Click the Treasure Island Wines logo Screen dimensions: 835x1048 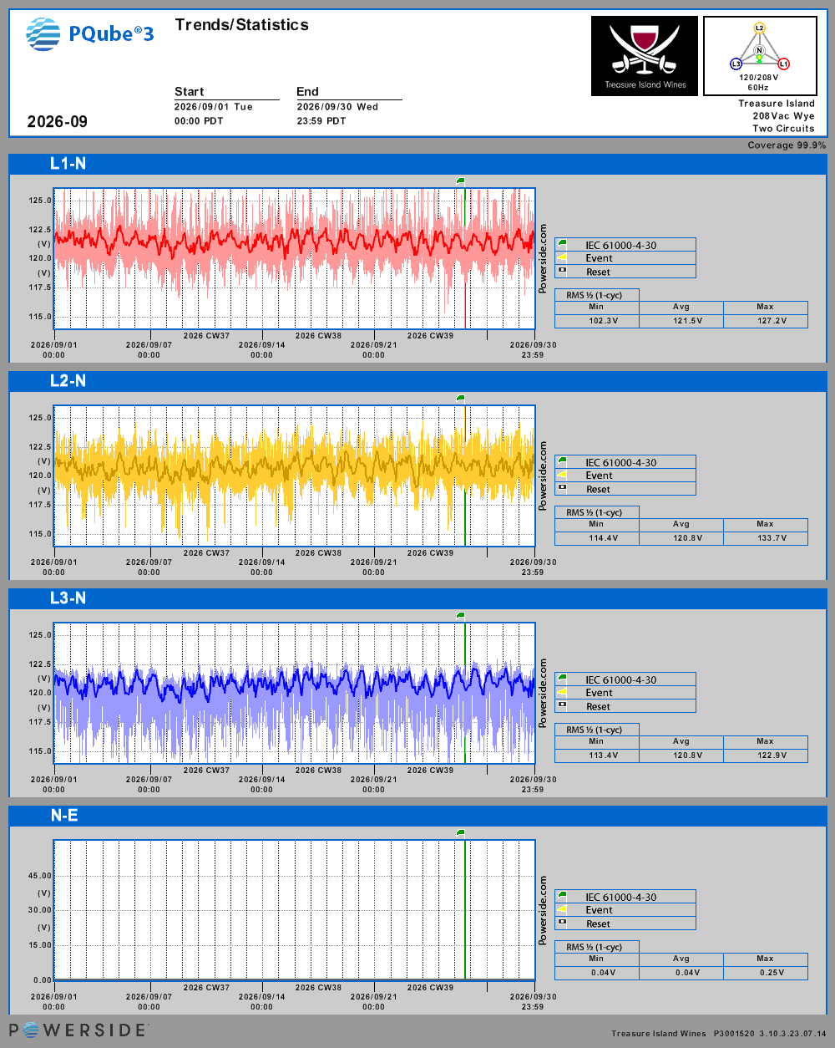tap(645, 56)
